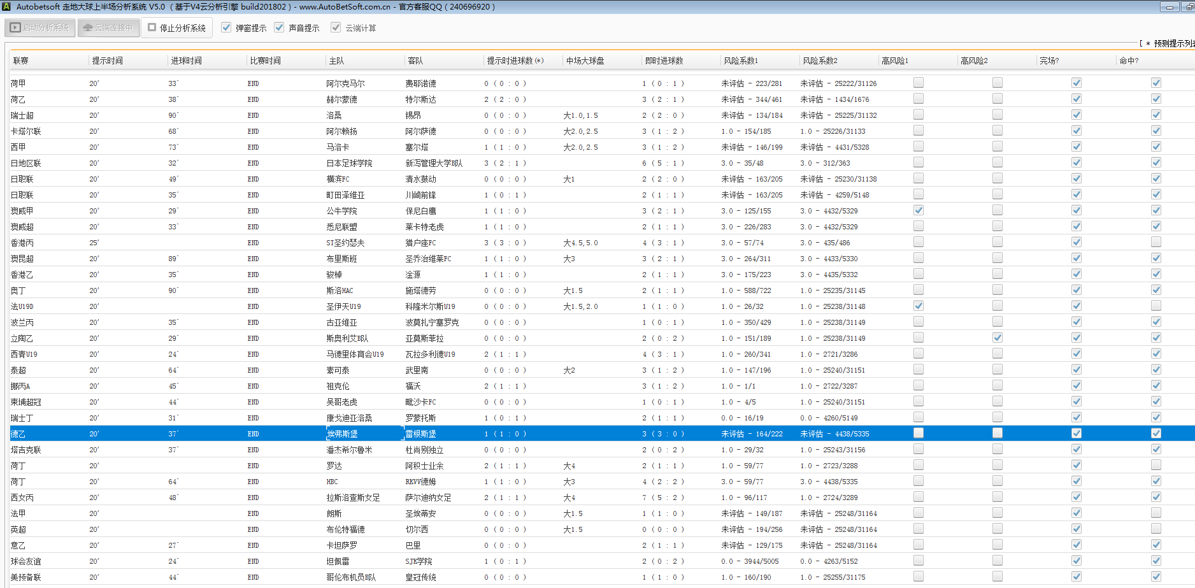The width and height of the screenshot is (1195, 588).
Task: Check the 命中 box for ST圣约瑟夫 row
Action: click(1156, 242)
